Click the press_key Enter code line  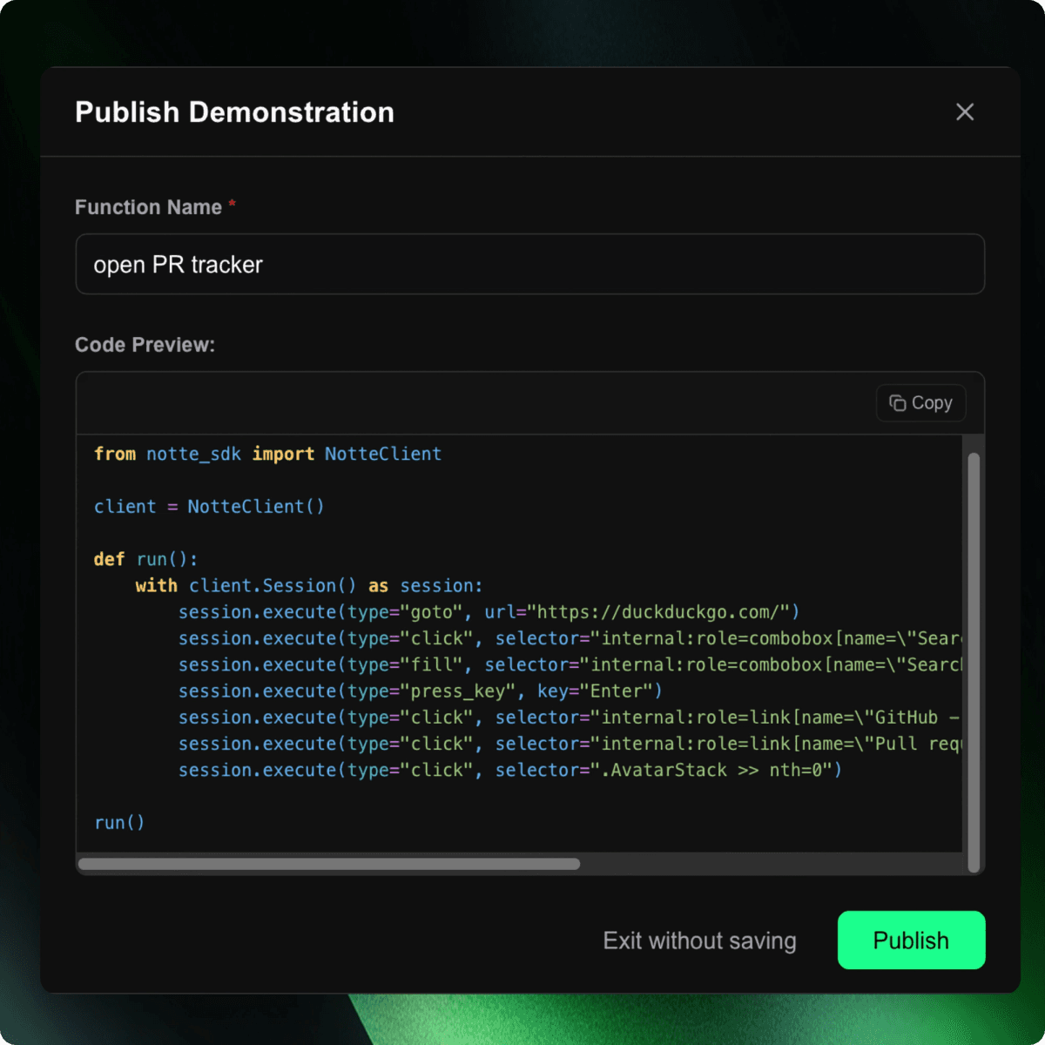[420, 691]
